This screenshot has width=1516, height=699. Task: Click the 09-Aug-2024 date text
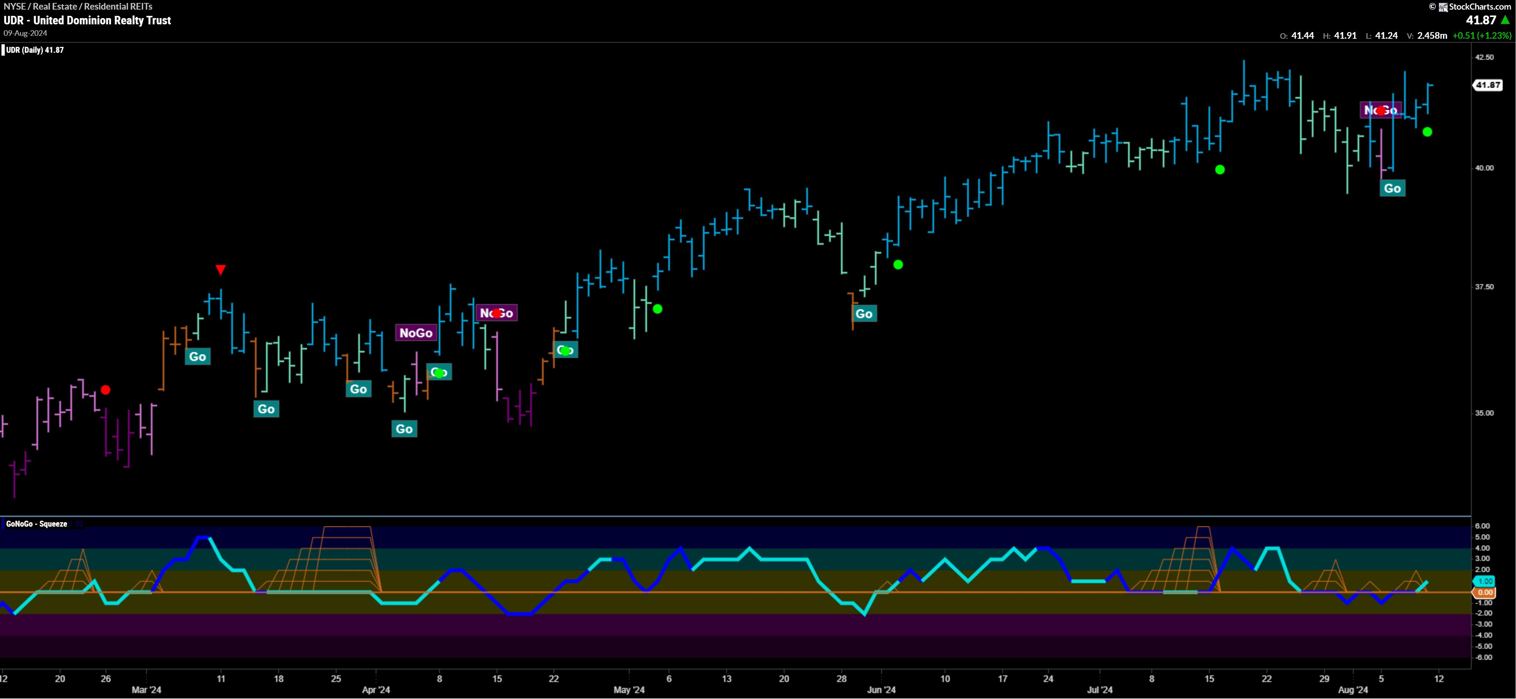pos(25,34)
